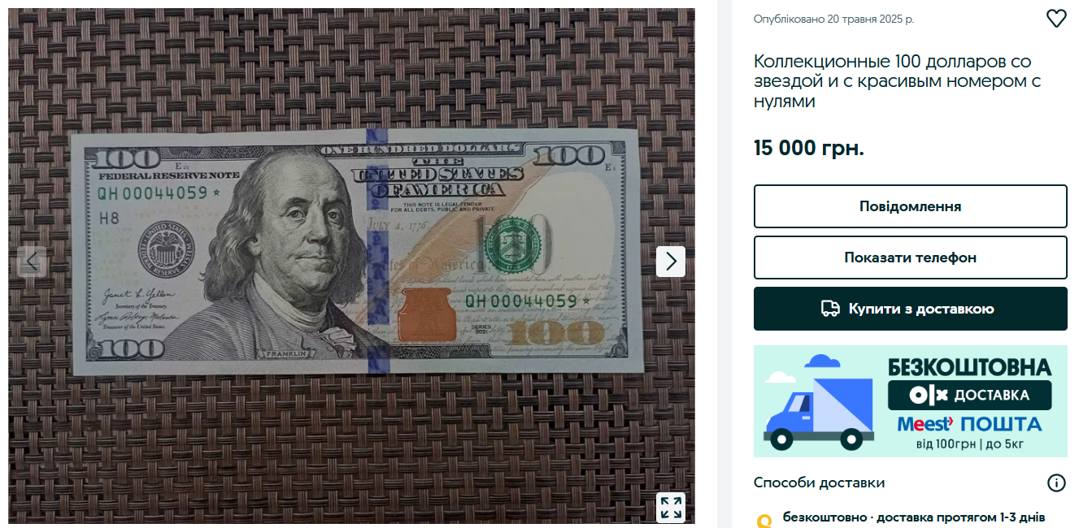Image resolution: width=1079 pixels, height=528 pixels.
Task: Click info icon beside Способи доставки
Action: 1056,483
